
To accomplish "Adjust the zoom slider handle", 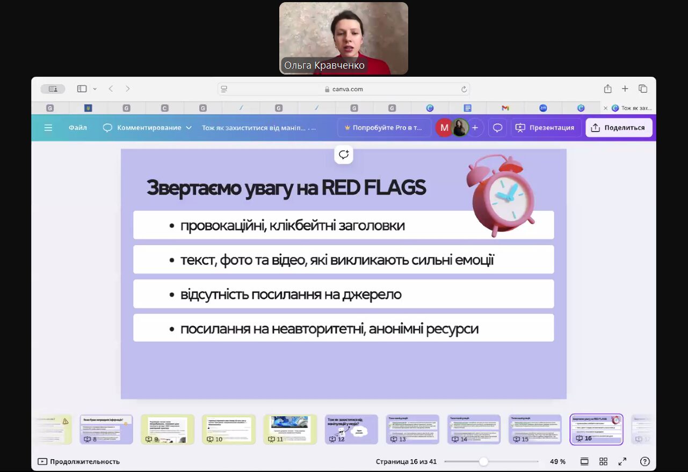I will pos(483,461).
